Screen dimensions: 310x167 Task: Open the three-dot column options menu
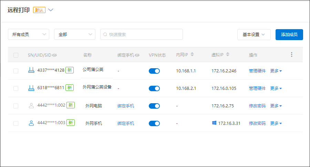click(x=292, y=55)
